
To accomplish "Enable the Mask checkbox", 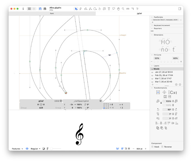I will coord(152,147).
